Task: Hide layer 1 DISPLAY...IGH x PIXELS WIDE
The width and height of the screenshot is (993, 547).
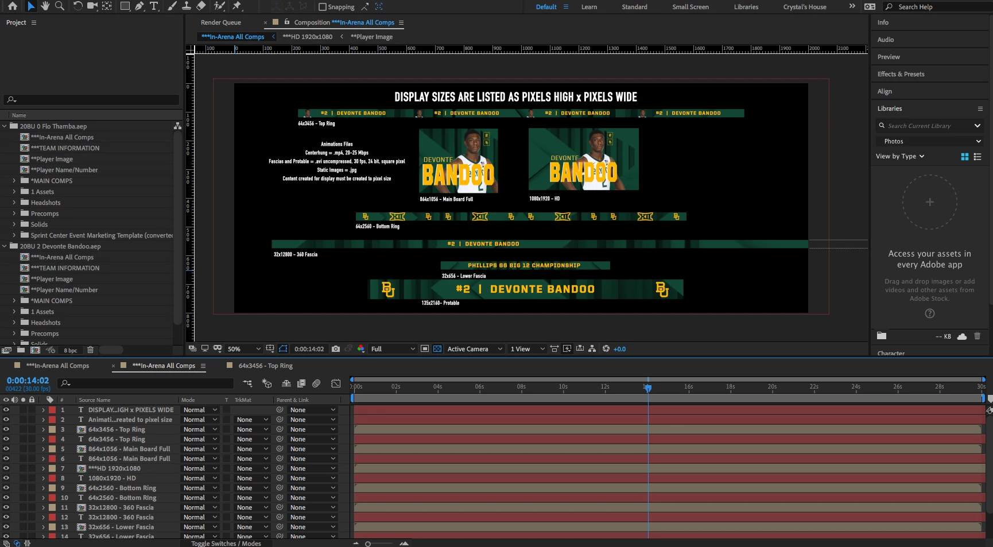Action: coord(6,410)
